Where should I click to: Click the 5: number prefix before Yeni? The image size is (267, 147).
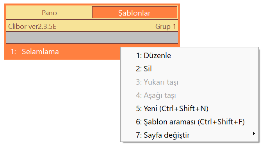[139, 108]
